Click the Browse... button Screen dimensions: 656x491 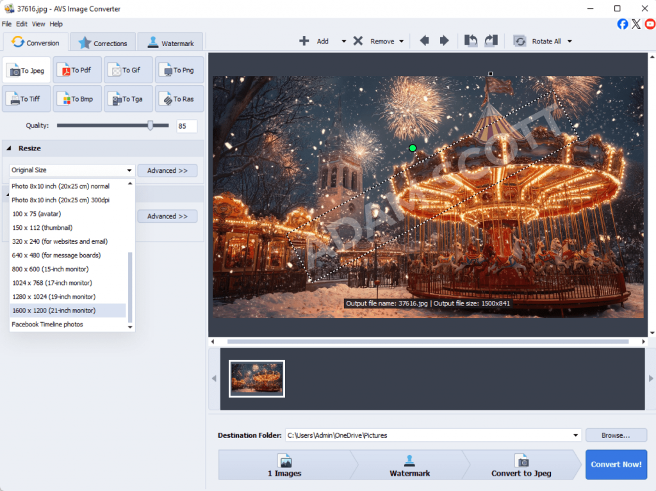click(x=615, y=435)
